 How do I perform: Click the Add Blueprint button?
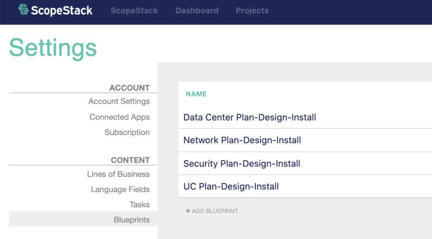click(214, 211)
